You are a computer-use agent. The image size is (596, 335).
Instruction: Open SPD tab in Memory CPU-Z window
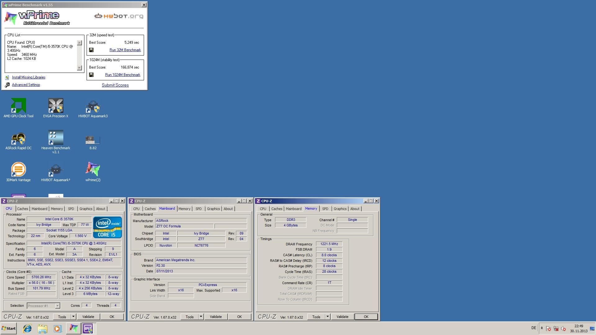tap(325, 209)
